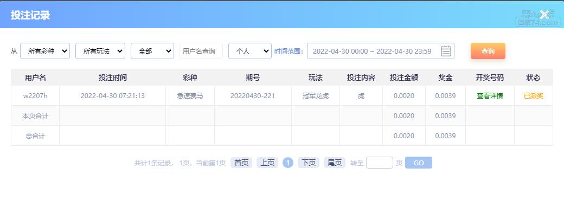Focus the 用户名查询 input field
The width and height of the screenshot is (564, 213).
coord(201,51)
